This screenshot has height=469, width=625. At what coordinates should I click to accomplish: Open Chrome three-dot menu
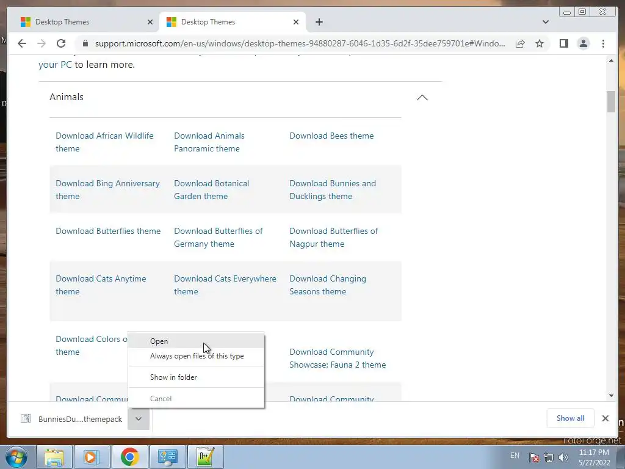603,43
